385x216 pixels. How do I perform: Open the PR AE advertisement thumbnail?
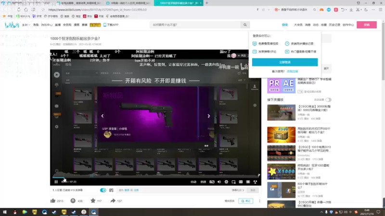tap(282, 85)
